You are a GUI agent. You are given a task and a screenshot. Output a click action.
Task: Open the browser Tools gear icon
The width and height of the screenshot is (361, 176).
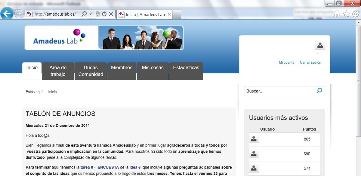click(x=356, y=14)
